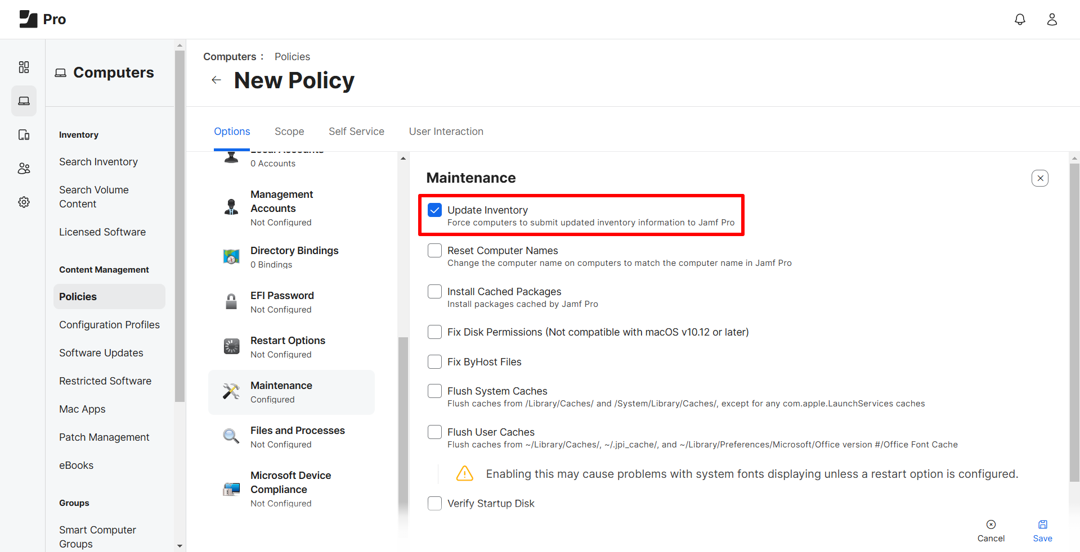Open Search Inventory in the sidebar
The image size is (1080, 552).
click(98, 162)
